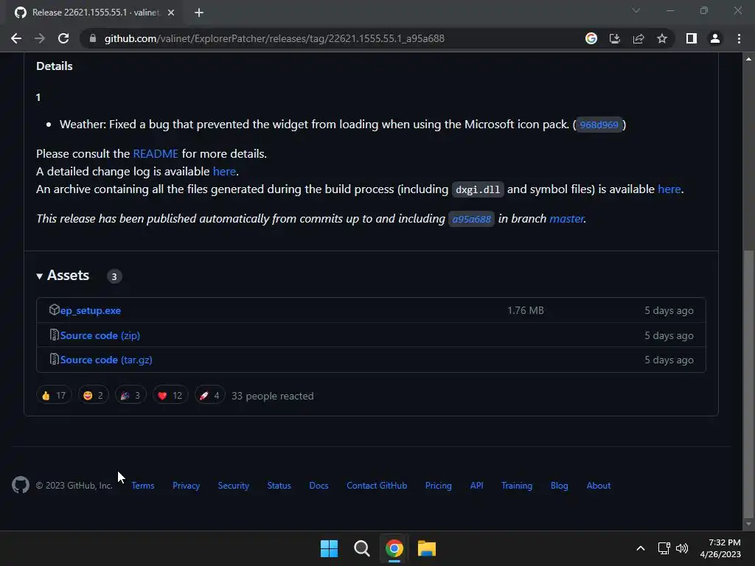Viewport: 755px width, 566px height.
Task: Click the '33 people reacted' text
Action: [x=273, y=396]
